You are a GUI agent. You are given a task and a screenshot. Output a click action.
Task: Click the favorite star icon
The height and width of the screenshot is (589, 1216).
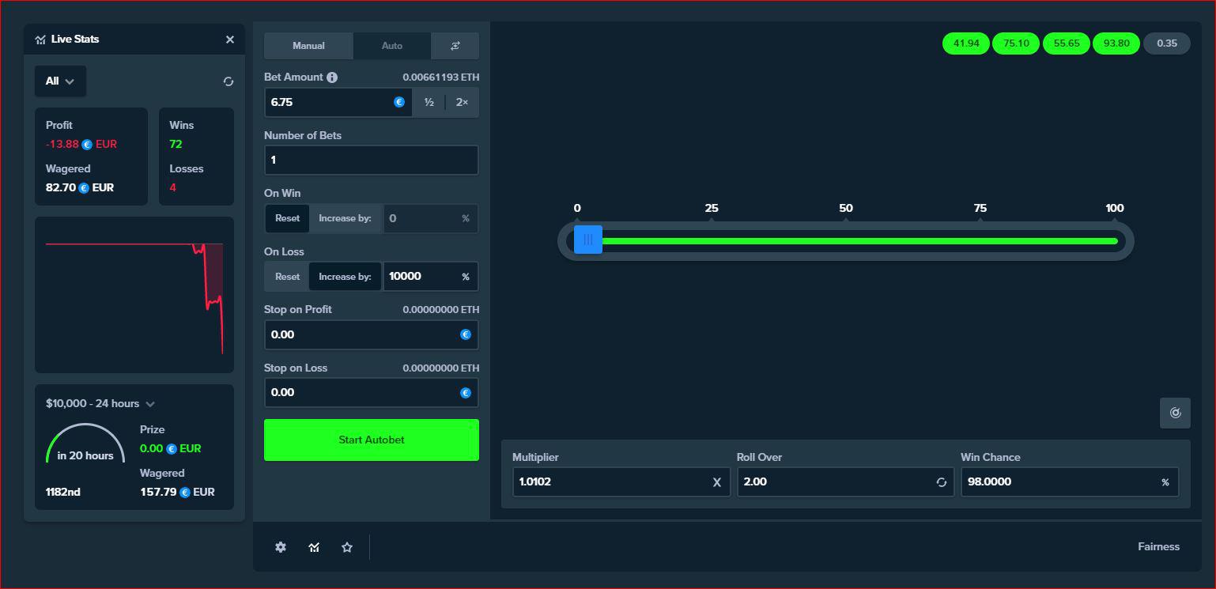(x=347, y=547)
